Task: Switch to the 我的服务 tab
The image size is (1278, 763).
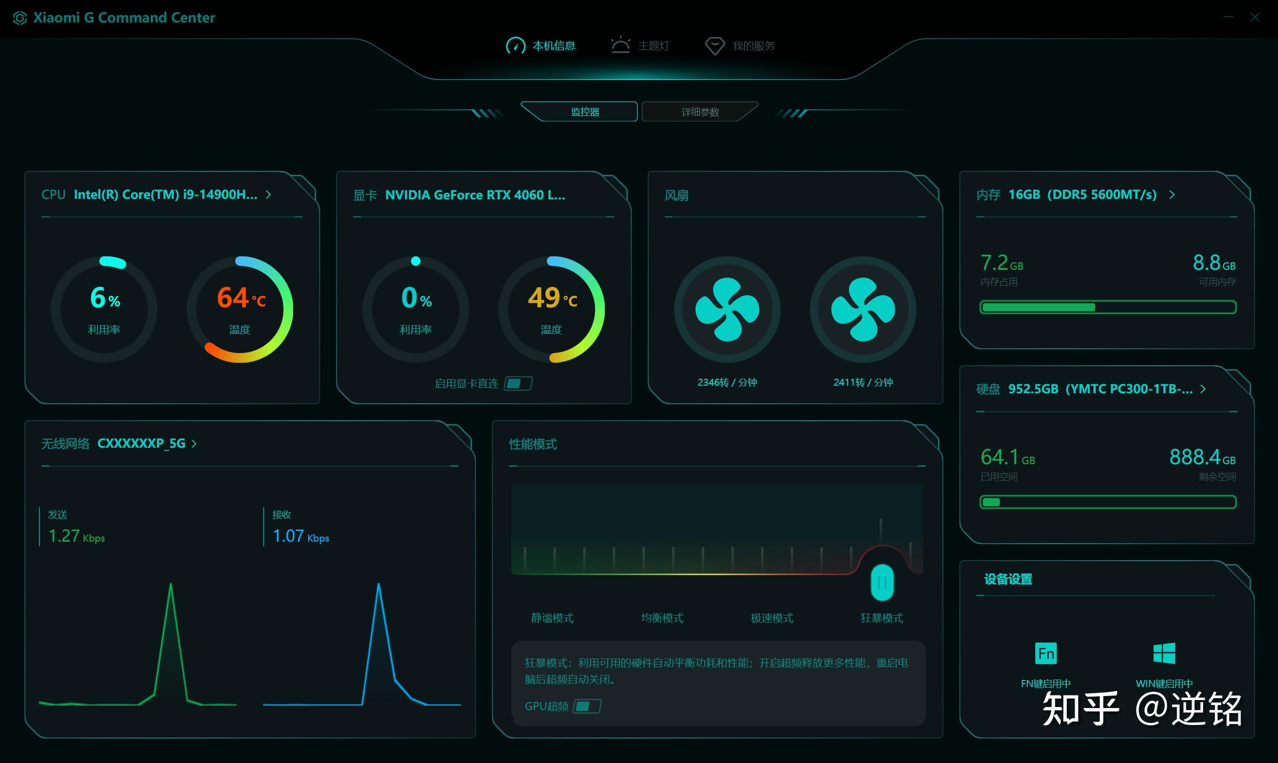Action: (740, 46)
